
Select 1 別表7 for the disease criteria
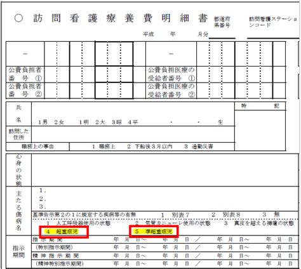(175, 215)
